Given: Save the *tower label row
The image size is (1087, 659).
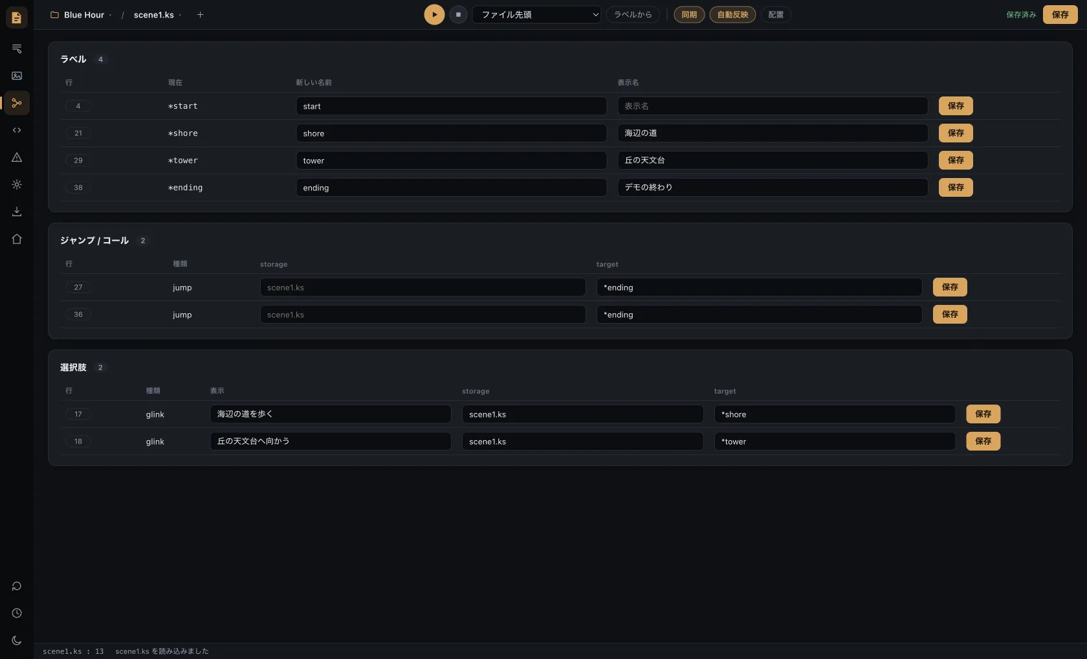Looking at the screenshot, I should pos(956,160).
